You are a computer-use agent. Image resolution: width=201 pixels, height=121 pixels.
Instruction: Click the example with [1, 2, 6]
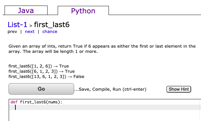click(39, 66)
